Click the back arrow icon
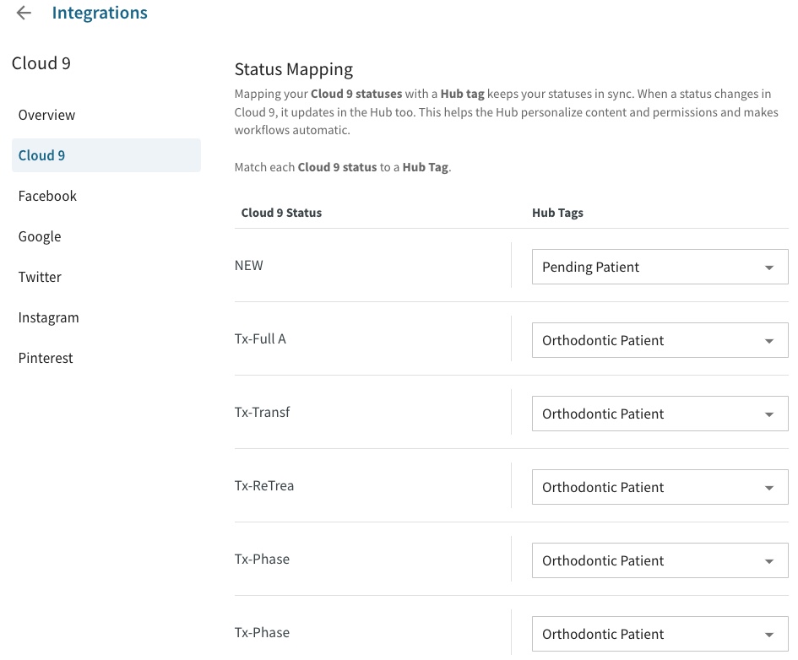The height and width of the screenshot is (660, 798). [x=23, y=13]
